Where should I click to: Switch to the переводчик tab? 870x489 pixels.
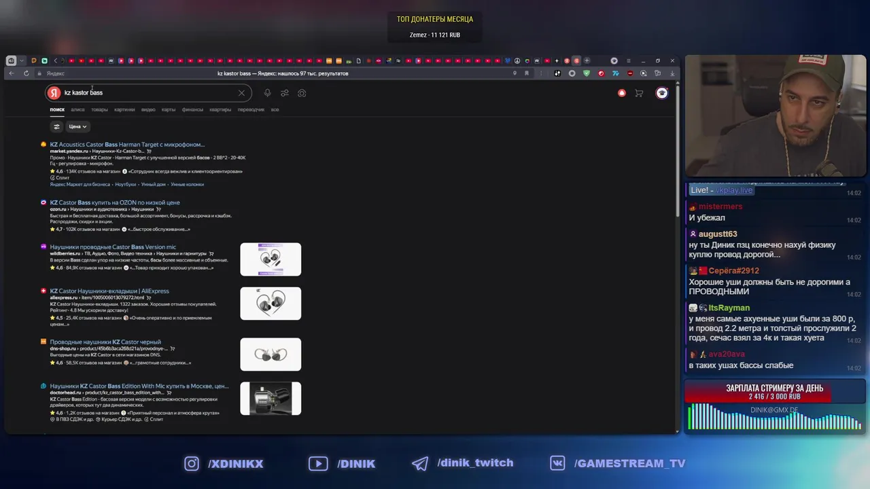(x=251, y=109)
